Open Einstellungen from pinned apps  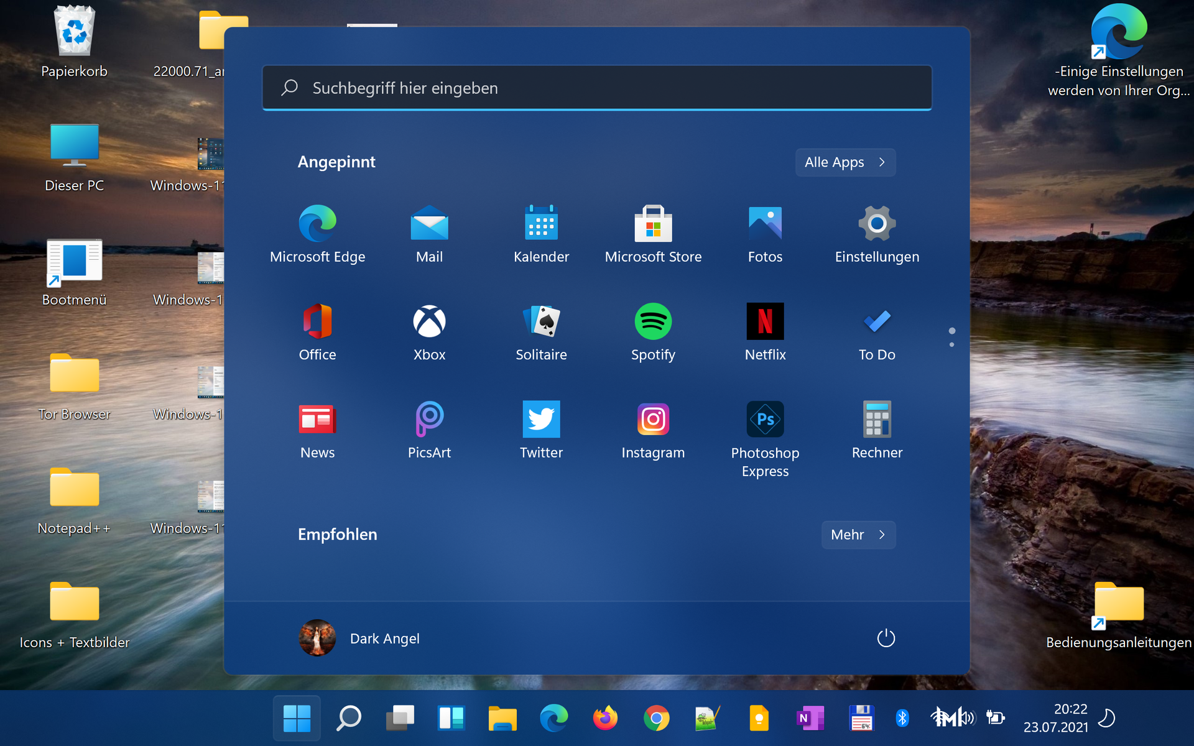877,234
